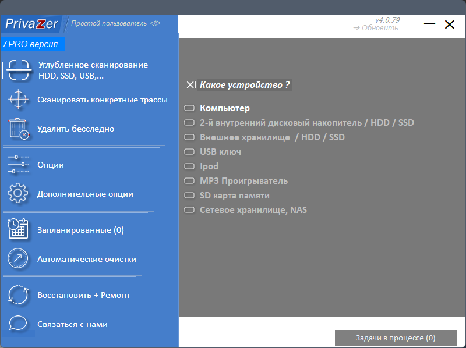Click the Обновить update link
466x348 pixels.
pyautogui.click(x=376, y=28)
